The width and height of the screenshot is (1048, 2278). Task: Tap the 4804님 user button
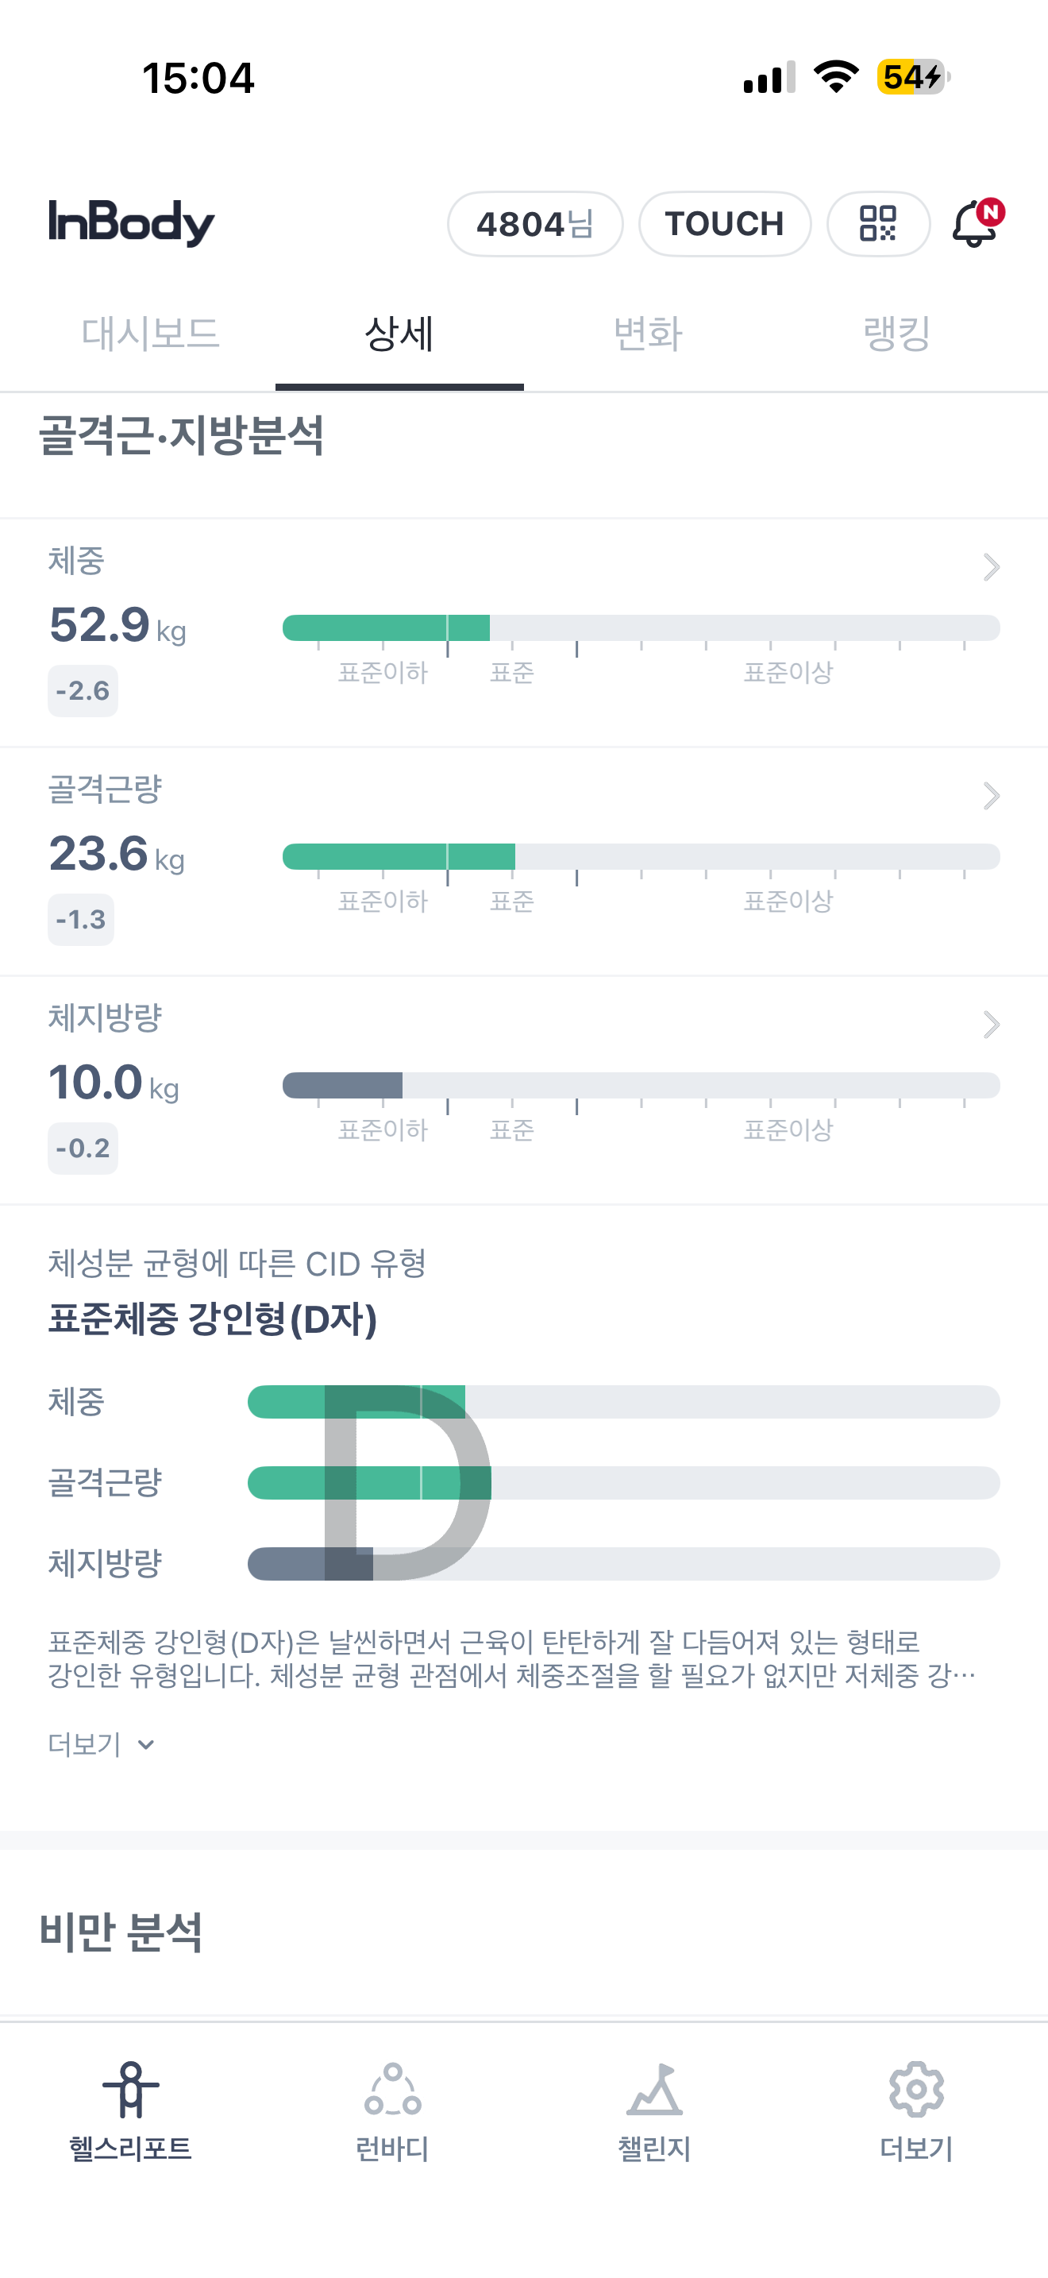(x=534, y=224)
